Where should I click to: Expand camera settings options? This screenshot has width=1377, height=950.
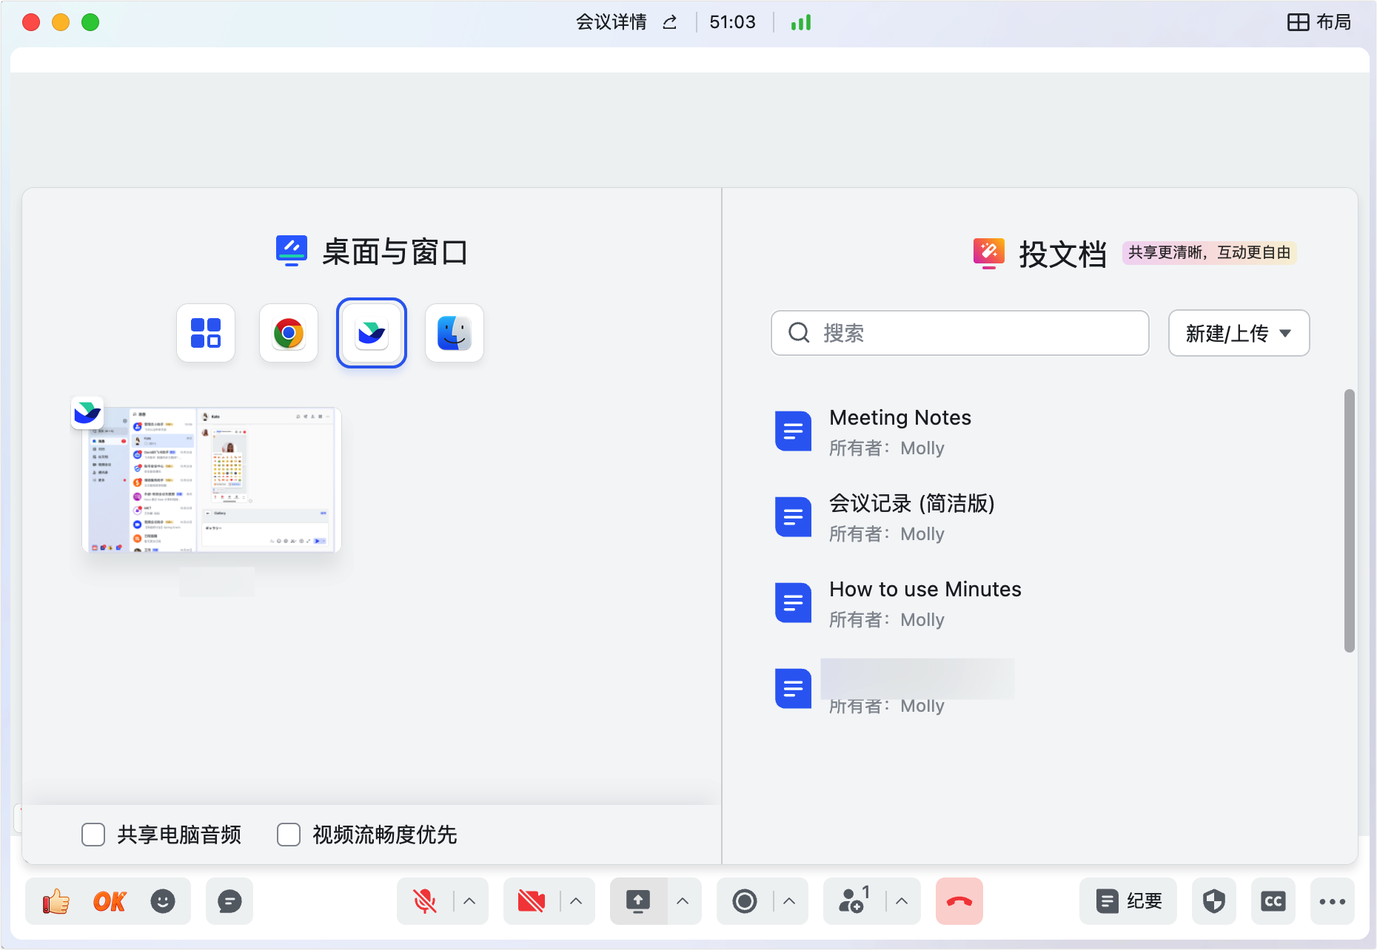575,901
